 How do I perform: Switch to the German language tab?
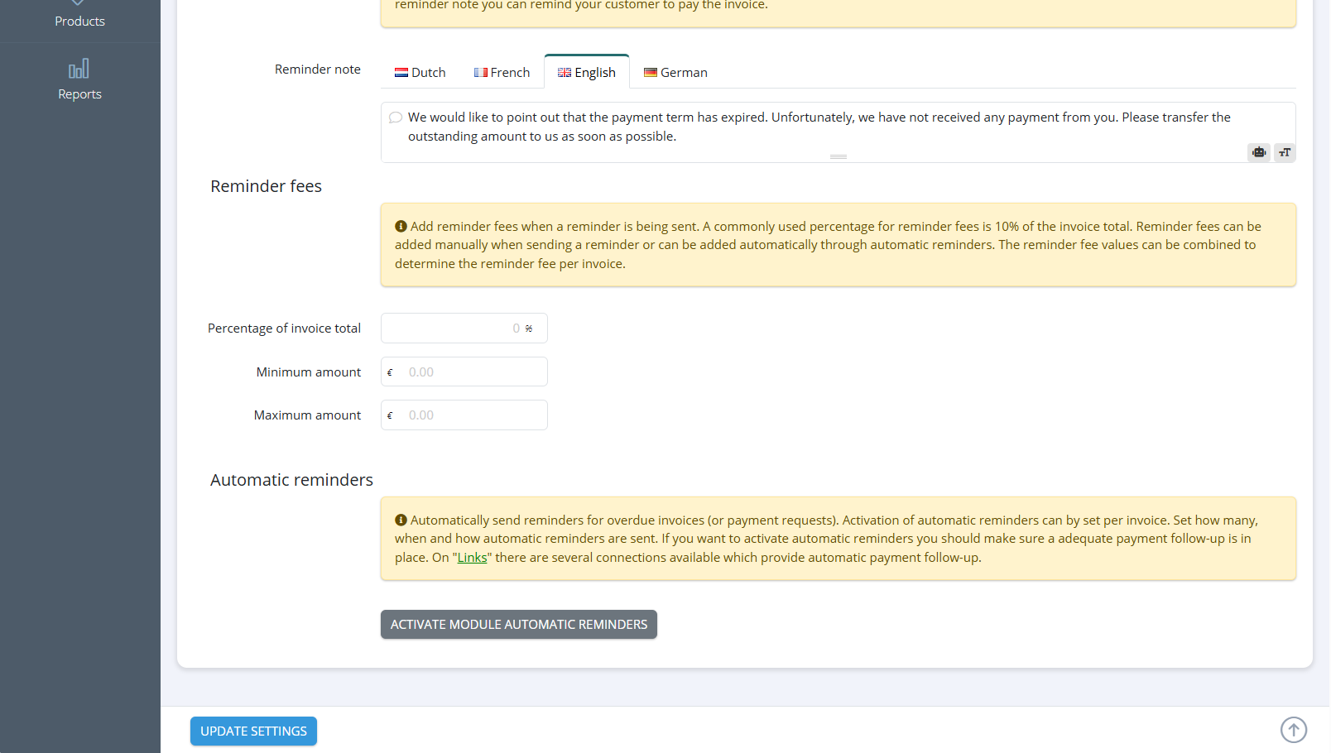[x=675, y=72]
